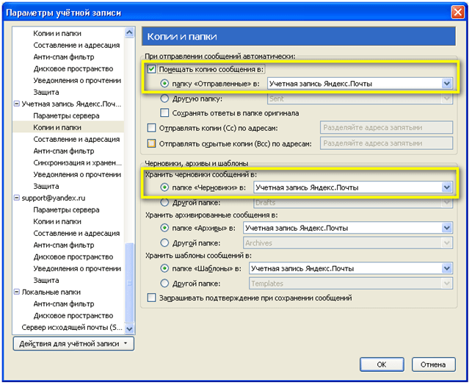Choose 'Другой папке' radio under drafts

coord(164,202)
